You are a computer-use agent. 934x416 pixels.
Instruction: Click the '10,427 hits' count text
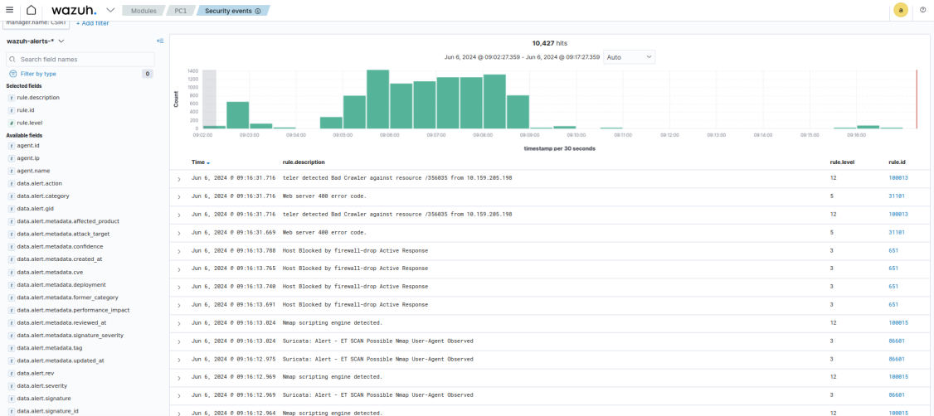552,43
